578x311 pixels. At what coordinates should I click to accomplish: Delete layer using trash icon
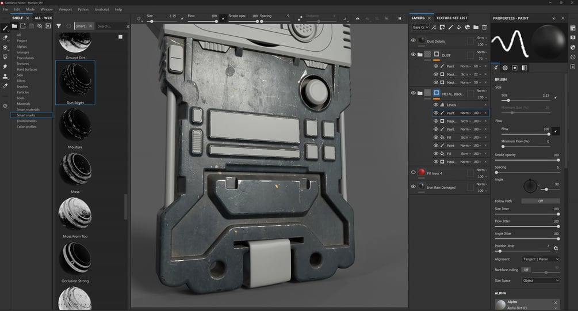tap(484, 27)
